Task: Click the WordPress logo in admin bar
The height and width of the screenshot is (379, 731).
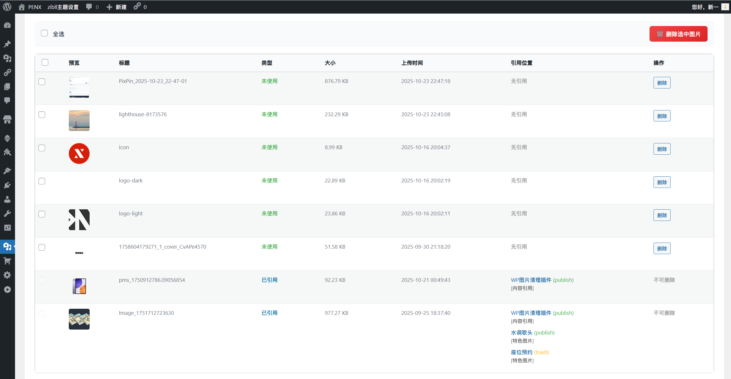Action: click(x=7, y=7)
